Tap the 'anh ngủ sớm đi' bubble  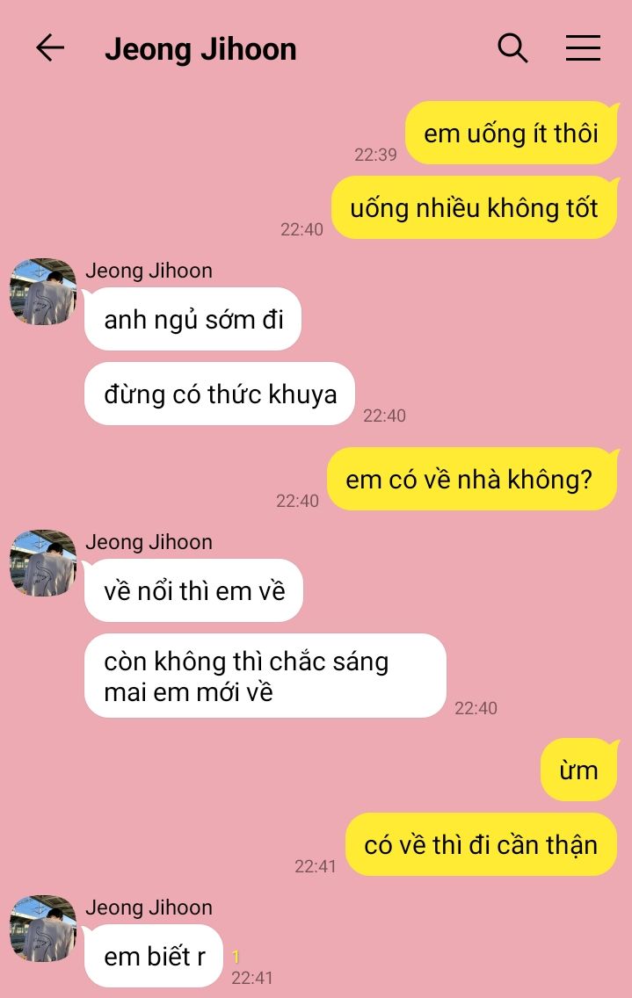click(x=193, y=319)
